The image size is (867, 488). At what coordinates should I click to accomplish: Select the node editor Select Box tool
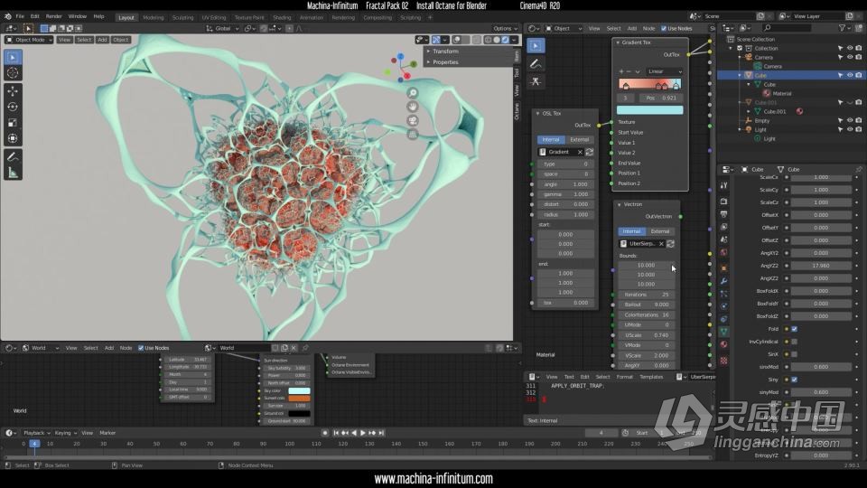click(x=536, y=45)
